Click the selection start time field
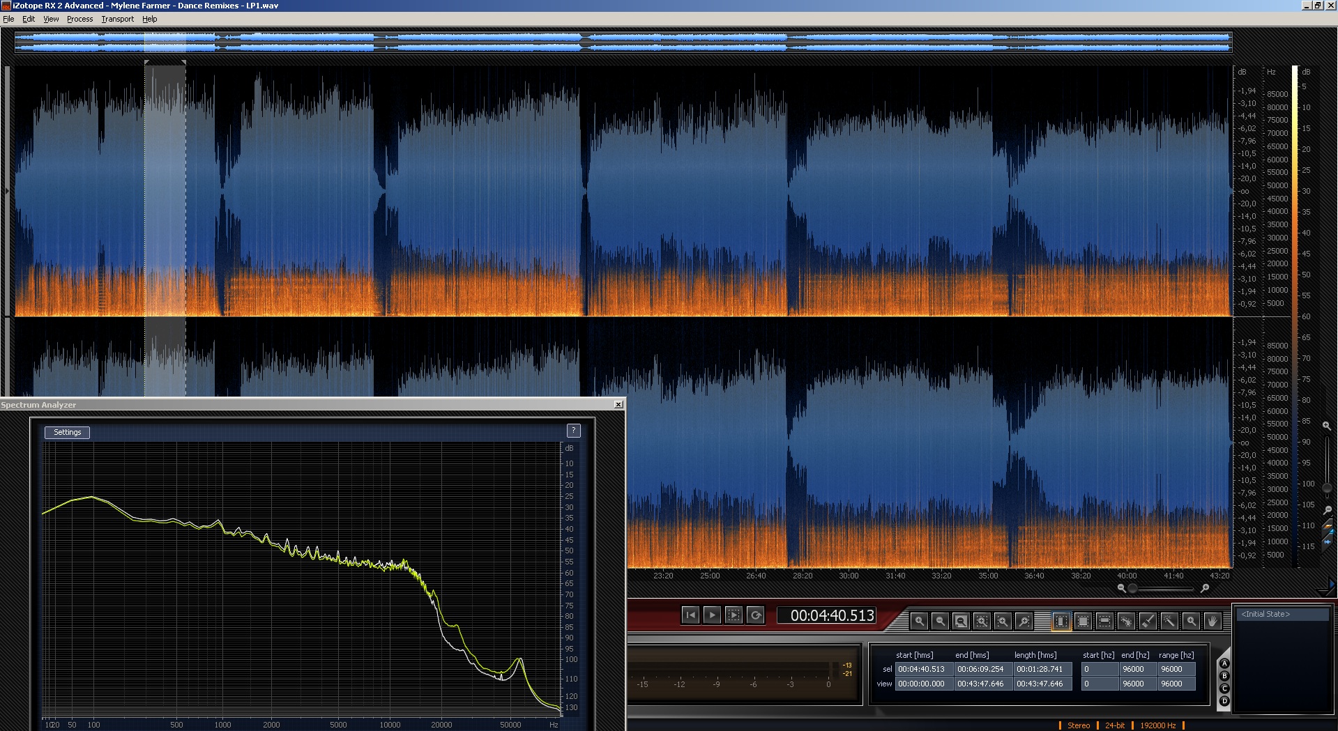The width and height of the screenshot is (1338, 731). [x=923, y=669]
